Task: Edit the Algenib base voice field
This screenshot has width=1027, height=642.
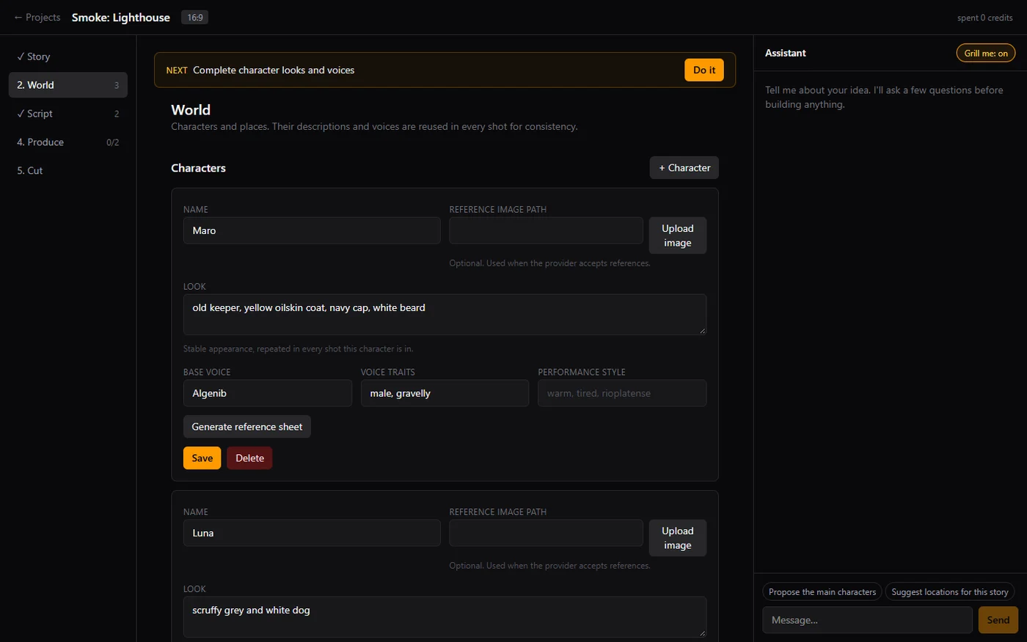Action: pos(268,393)
